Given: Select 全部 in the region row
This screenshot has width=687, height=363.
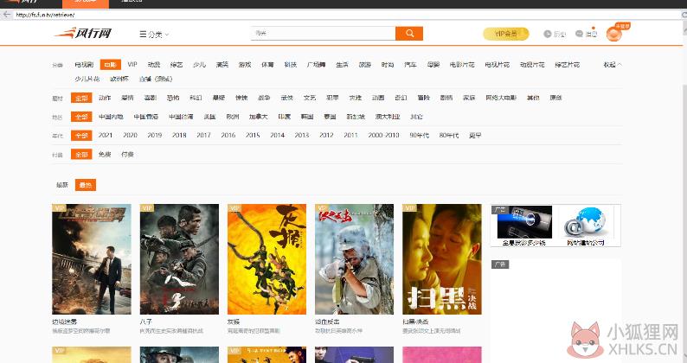Looking at the screenshot, I should click(x=81, y=117).
